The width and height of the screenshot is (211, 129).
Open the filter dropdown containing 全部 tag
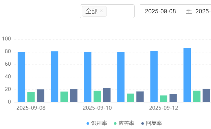pyautogui.click(x=120, y=11)
